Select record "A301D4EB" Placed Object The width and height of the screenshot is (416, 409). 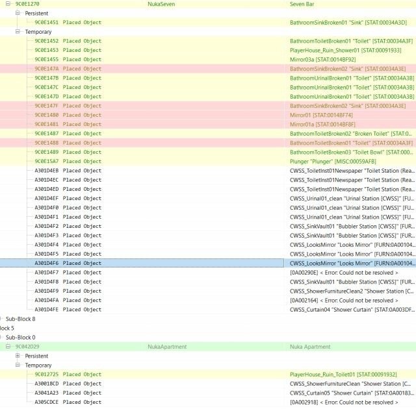coord(68,171)
